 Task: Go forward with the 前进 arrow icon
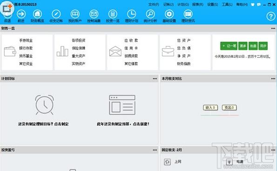(x=21, y=14)
